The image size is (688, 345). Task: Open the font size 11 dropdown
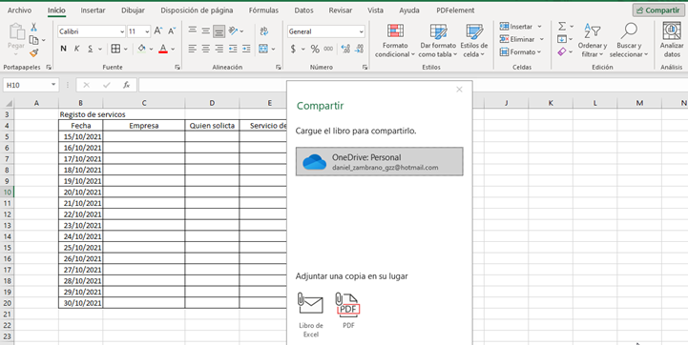click(147, 31)
